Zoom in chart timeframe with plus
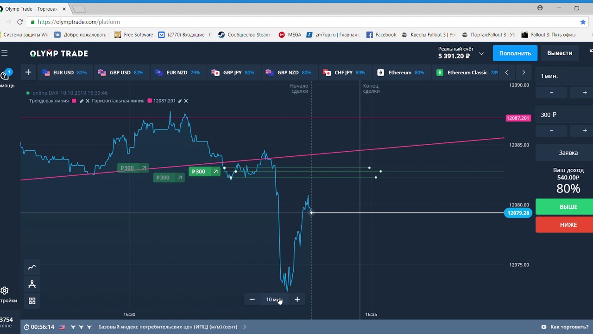 pos(297,299)
